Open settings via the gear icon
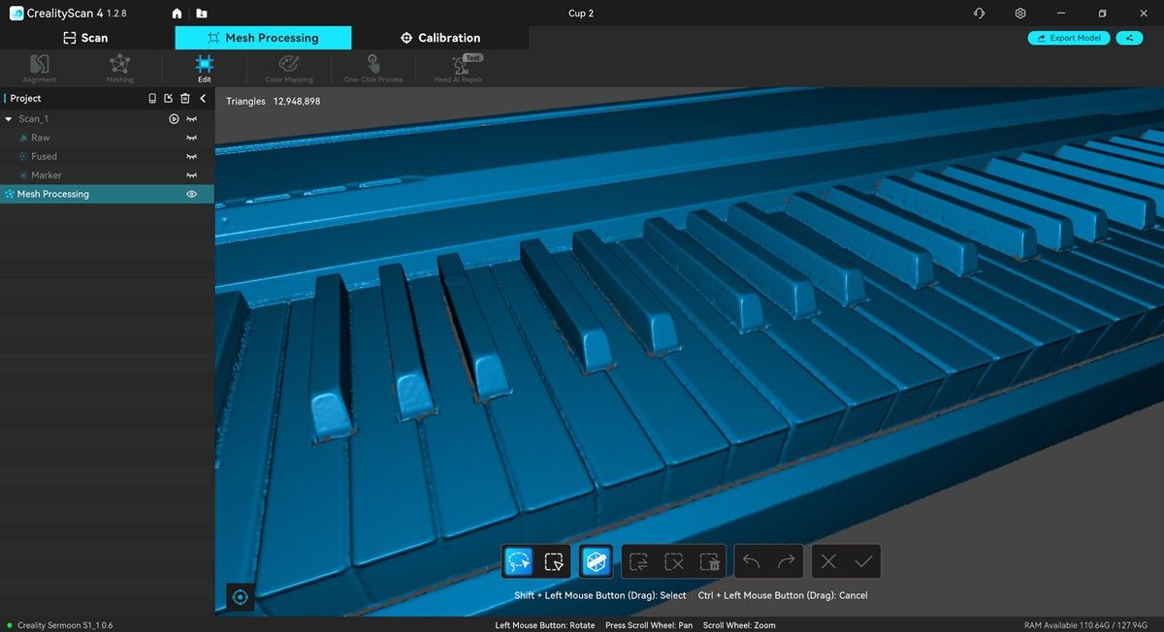 tap(1019, 14)
